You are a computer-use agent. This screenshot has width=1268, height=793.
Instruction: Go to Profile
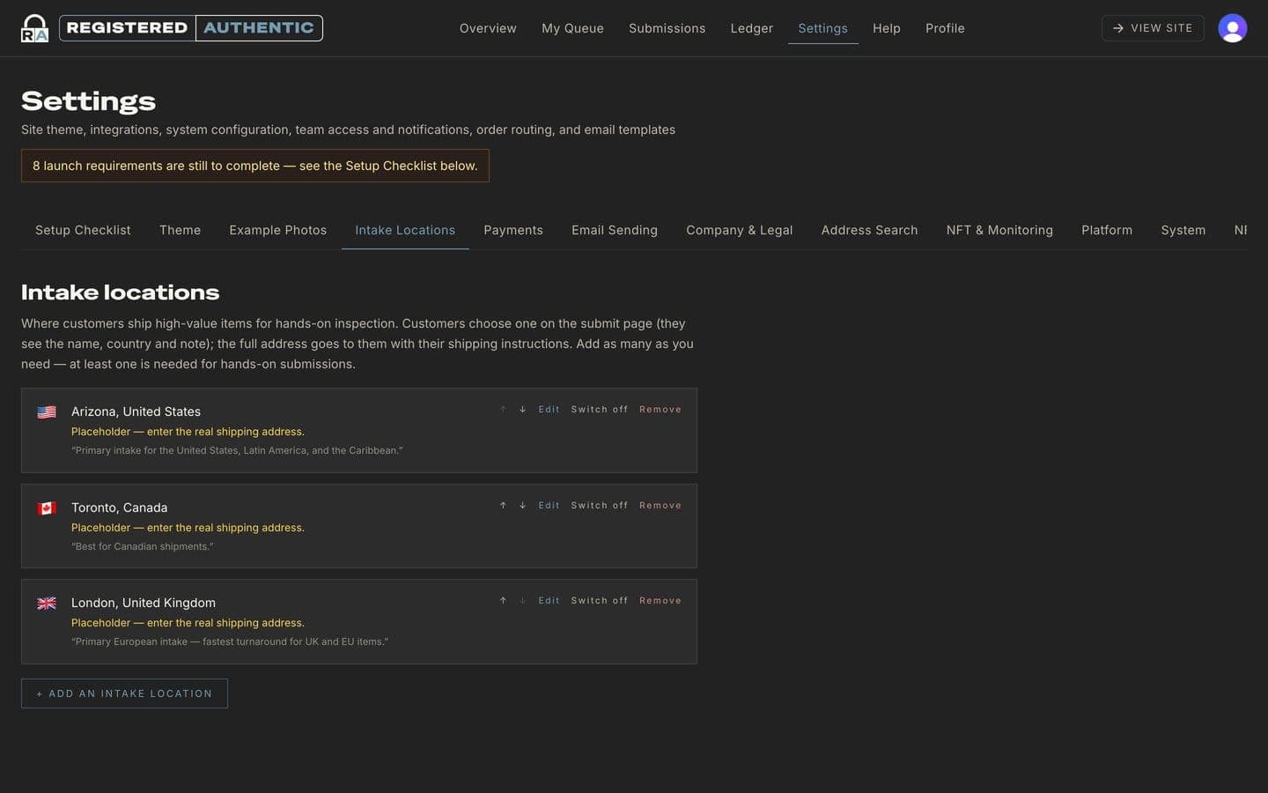point(945,28)
